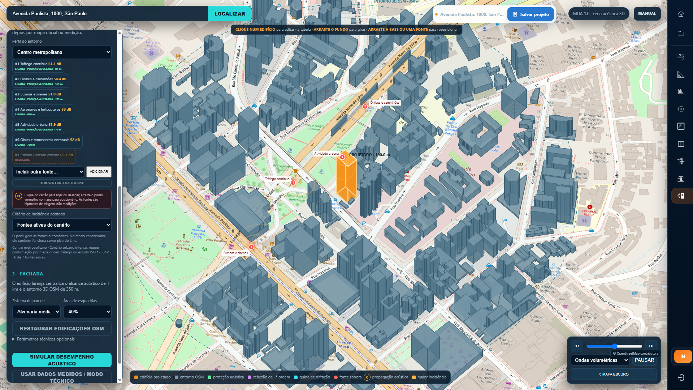
Task: Enable source #7 Estádio / evento externo
Action: [x=44, y=157]
